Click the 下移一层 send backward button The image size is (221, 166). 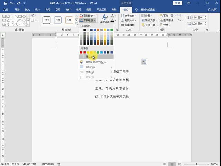[166, 16]
